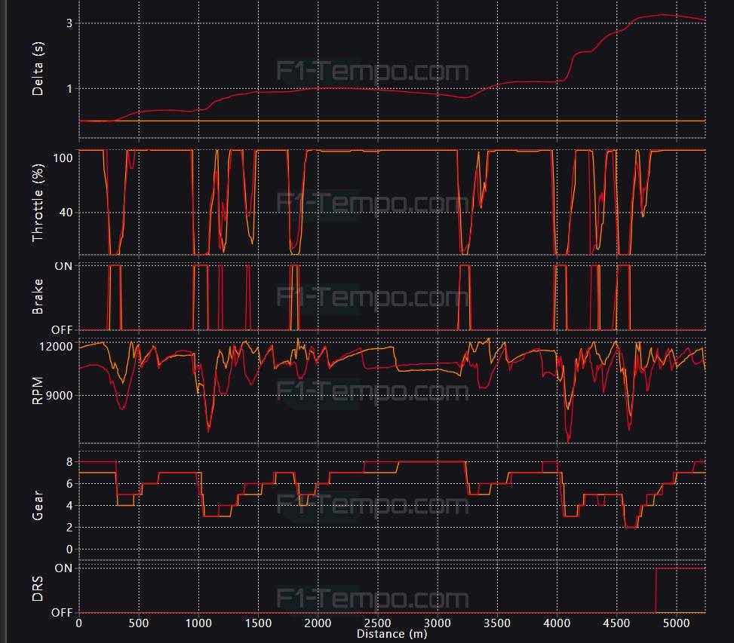Click the 12000 tick on RPM axis
Screen dimensions: 734x643
(x=56, y=347)
